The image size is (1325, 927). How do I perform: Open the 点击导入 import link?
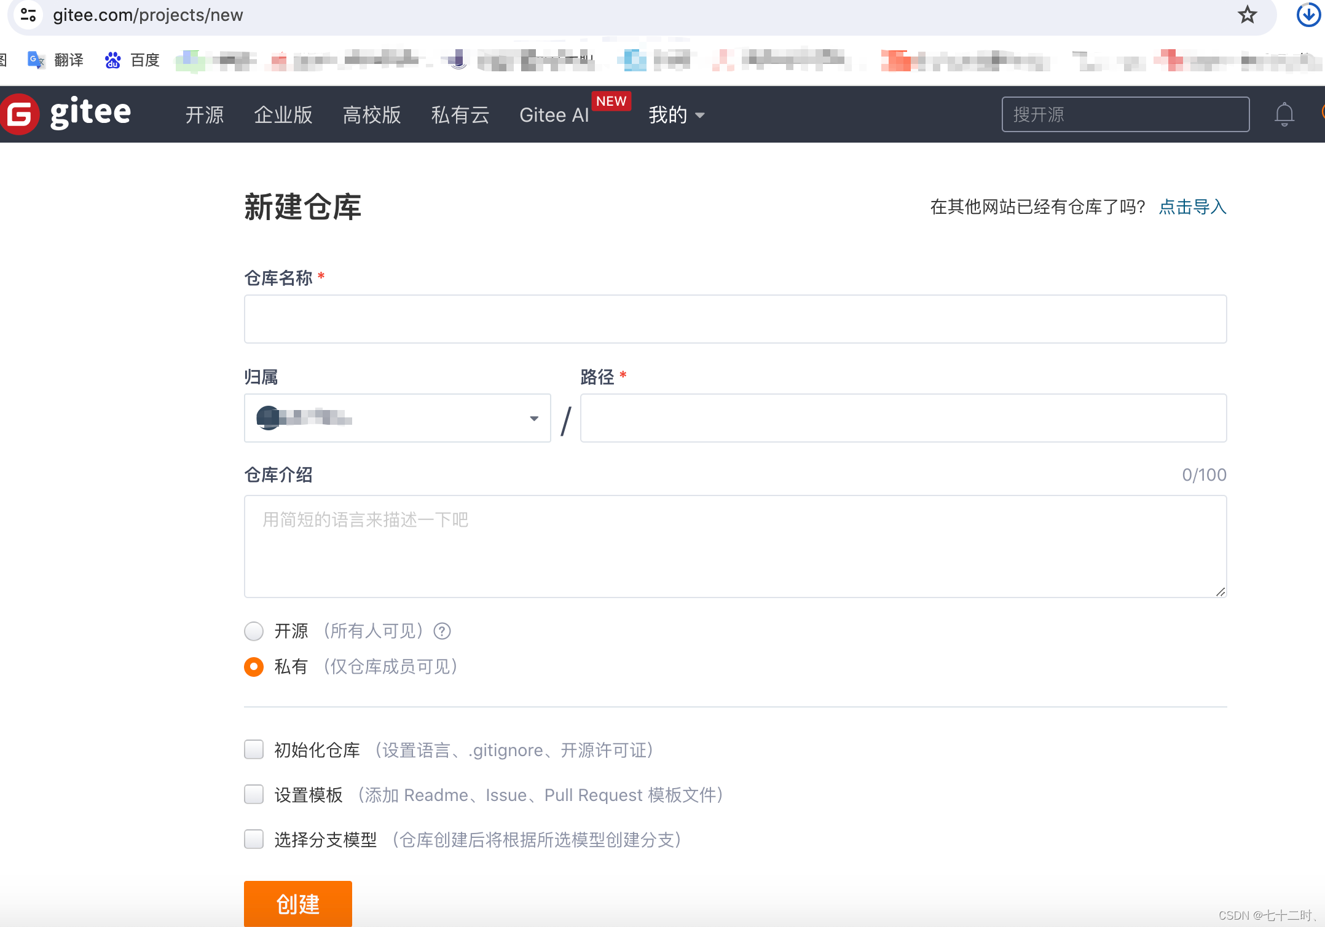(1192, 207)
